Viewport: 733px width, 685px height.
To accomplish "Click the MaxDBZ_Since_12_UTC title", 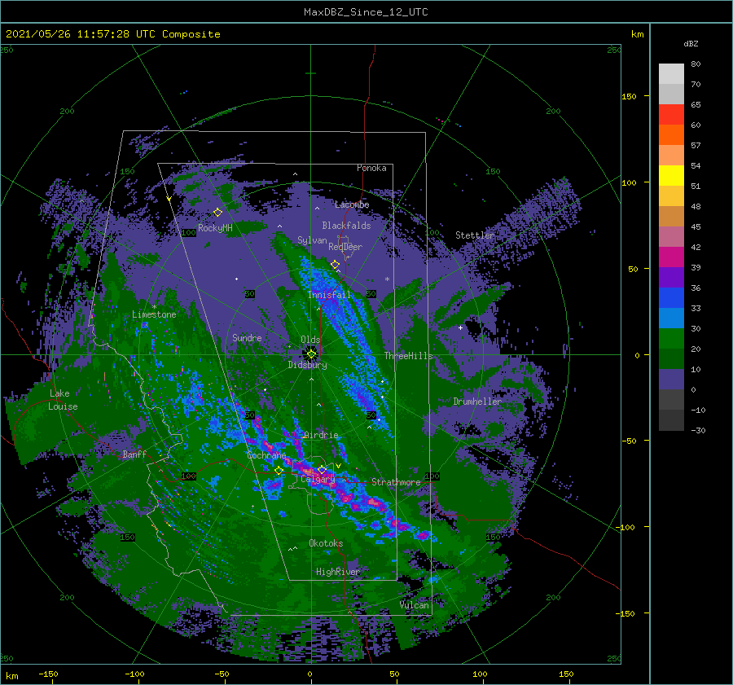I will pyautogui.click(x=366, y=12).
